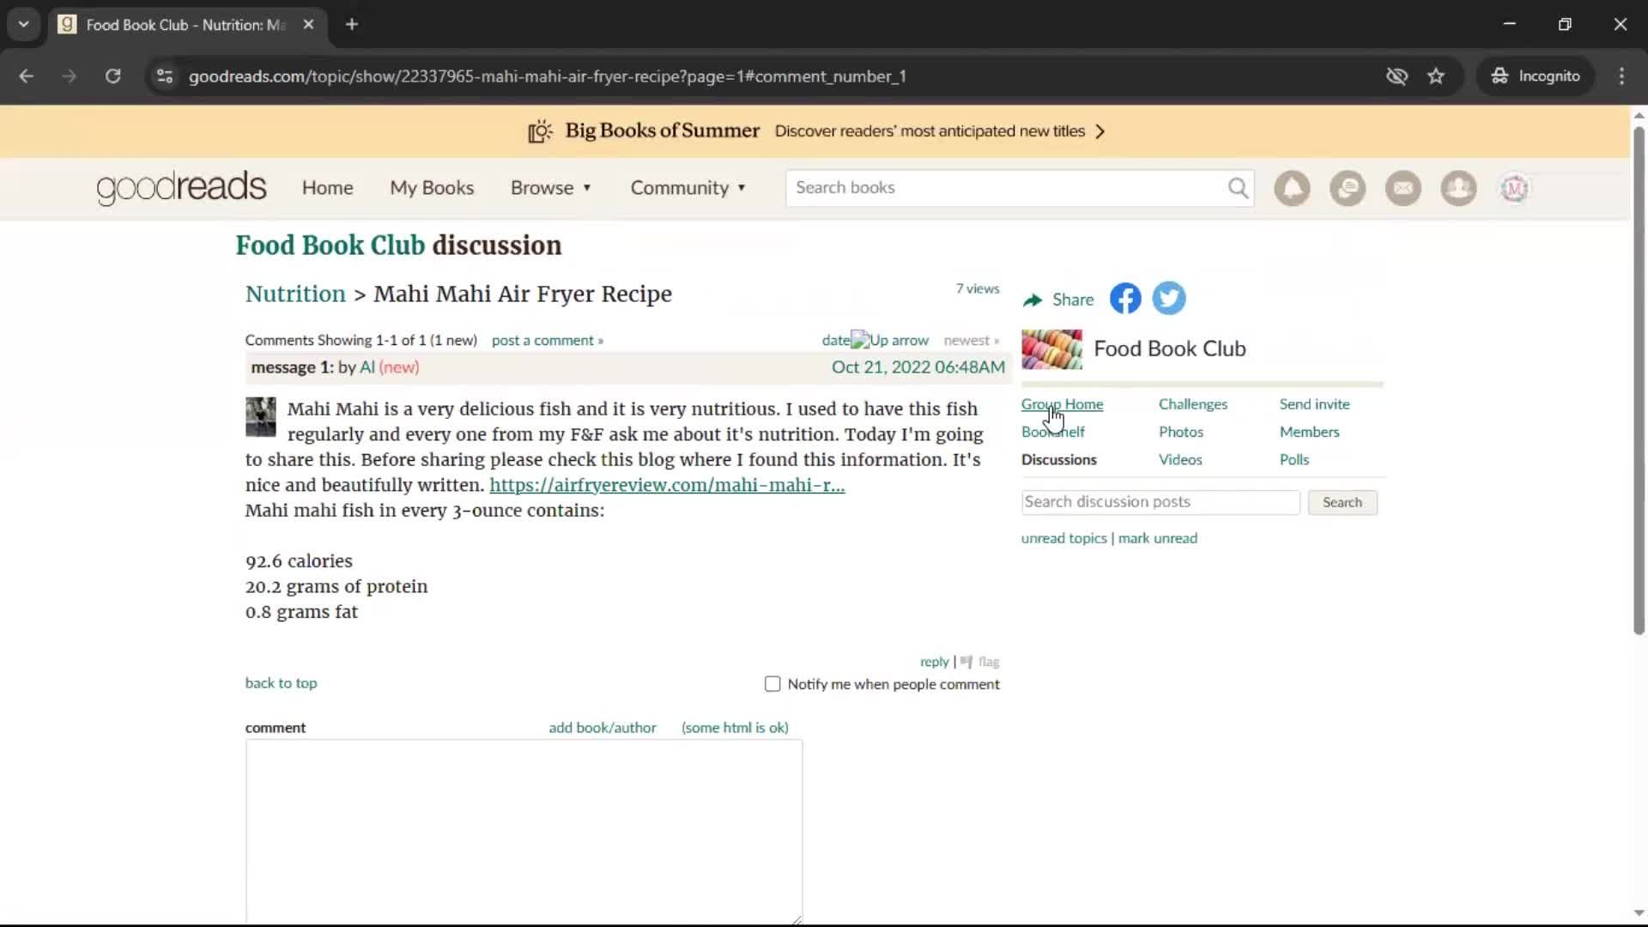Open the Nutrition folder breadcrumb
This screenshot has height=927, width=1648.
295,294
